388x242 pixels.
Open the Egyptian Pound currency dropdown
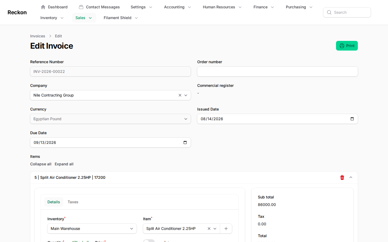(x=110, y=119)
